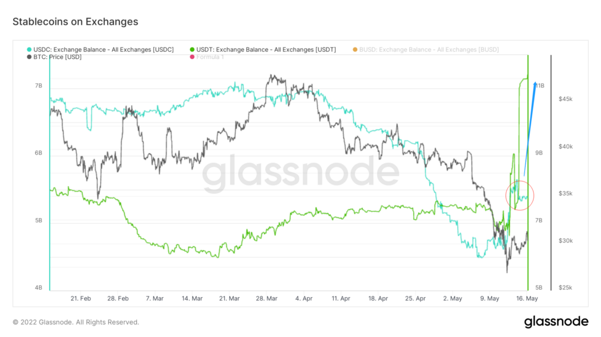Image resolution: width=601 pixels, height=337 pixels.
Task: Hide the BTC: Price [USD] series label
Action: tap(58, 57)
